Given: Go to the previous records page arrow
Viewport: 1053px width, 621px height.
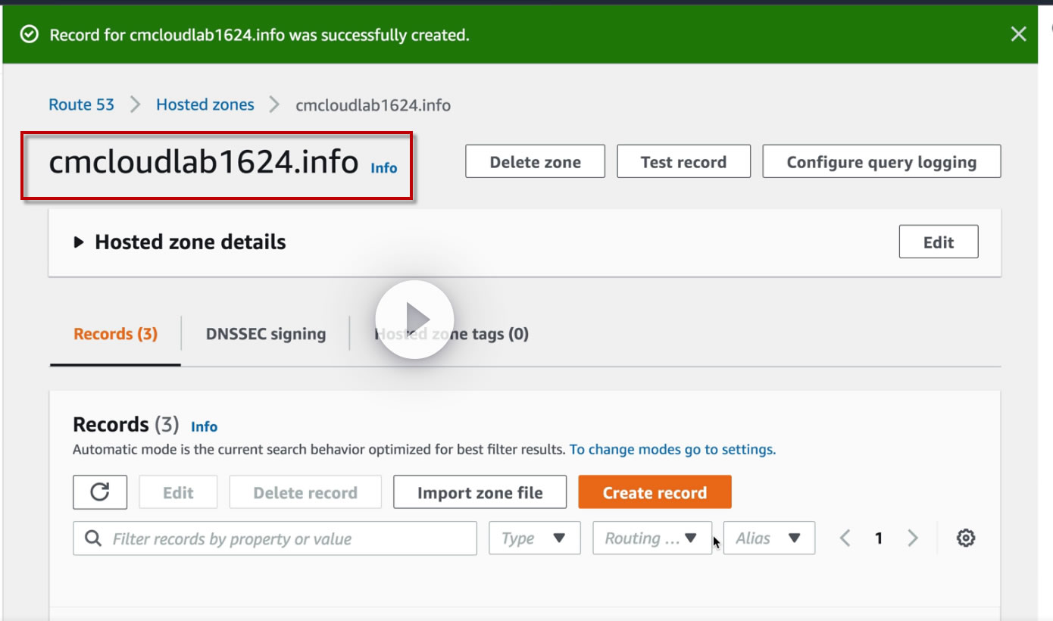Looking at the screenshot, I should [845, 538].
